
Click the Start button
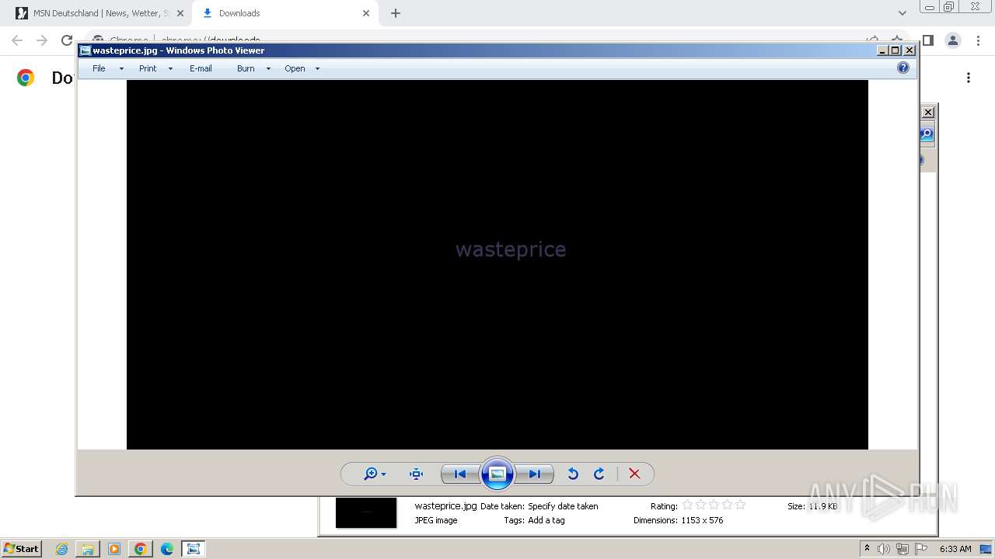pos(21,548)
